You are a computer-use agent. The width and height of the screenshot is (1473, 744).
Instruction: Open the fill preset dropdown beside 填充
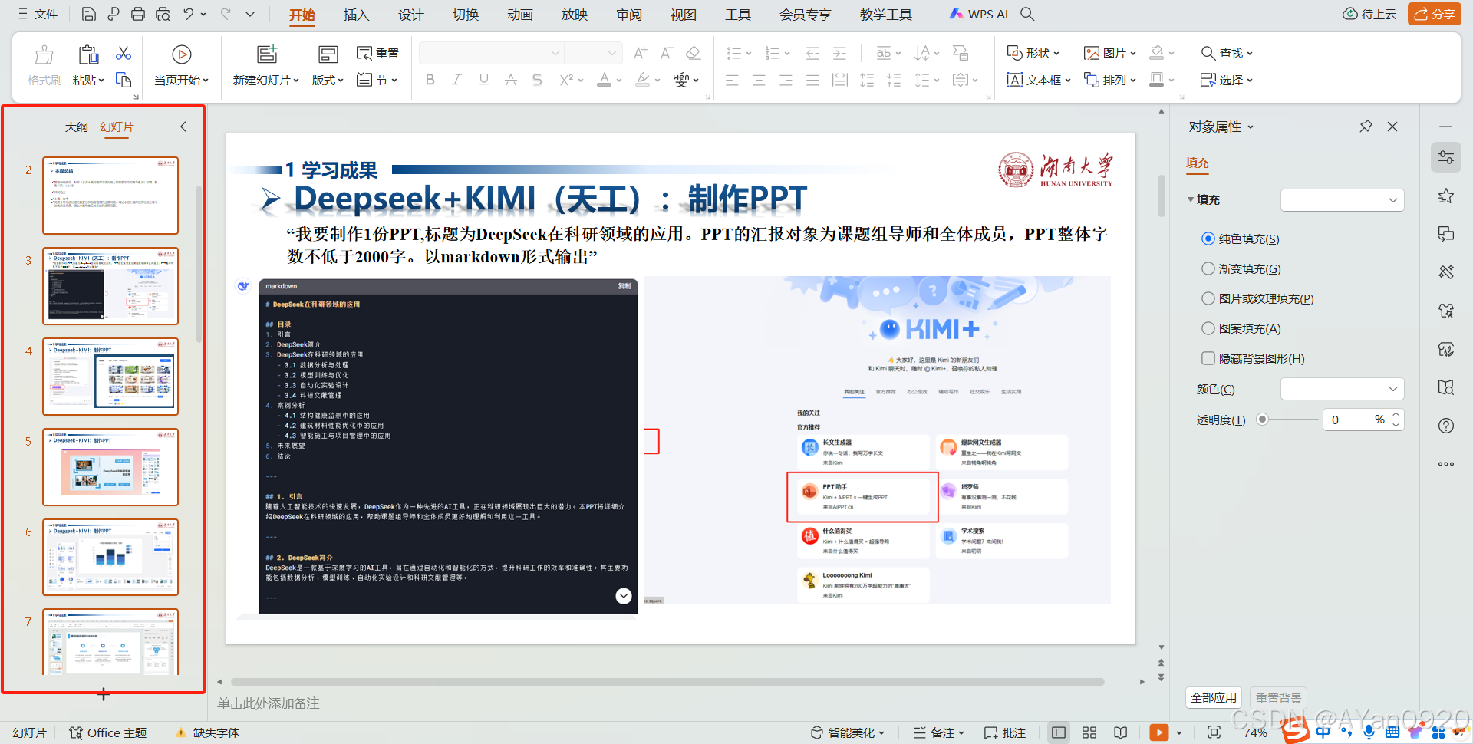click(1343, 200)
